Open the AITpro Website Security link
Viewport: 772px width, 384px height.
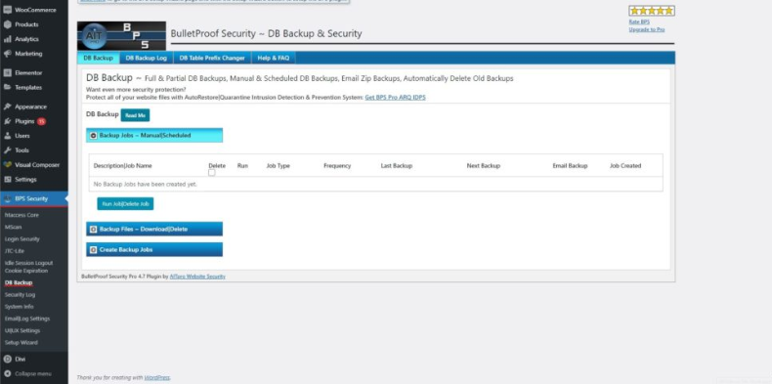tap(197, 277)
